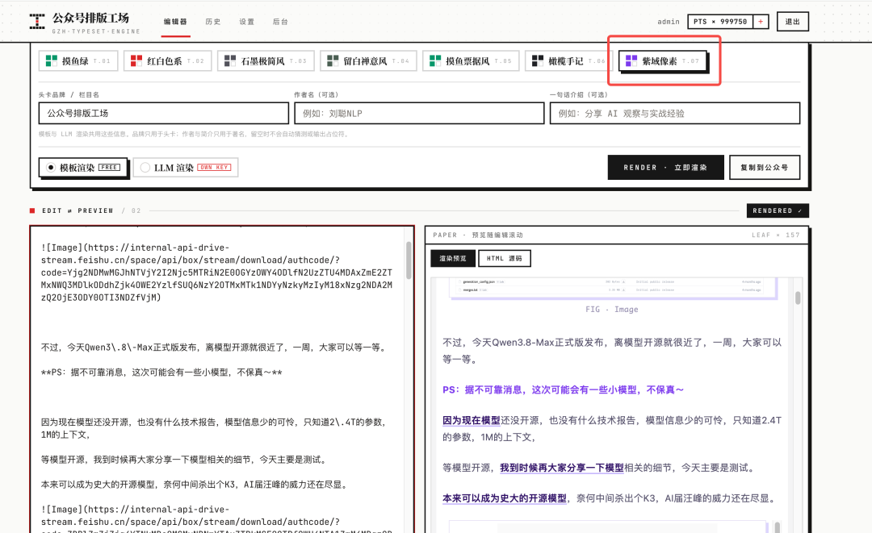This screenshot has width=872, height=533.
Task: Click 复制到公众号 button
Action: click(765, 167)
